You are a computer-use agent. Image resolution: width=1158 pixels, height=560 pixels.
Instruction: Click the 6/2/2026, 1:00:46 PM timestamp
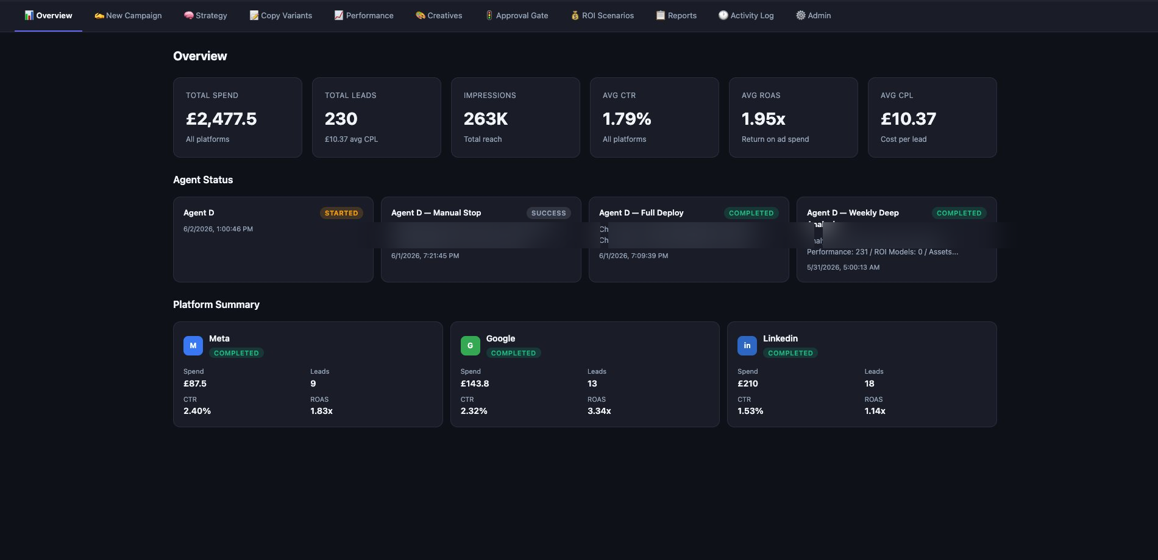(218, 229)
